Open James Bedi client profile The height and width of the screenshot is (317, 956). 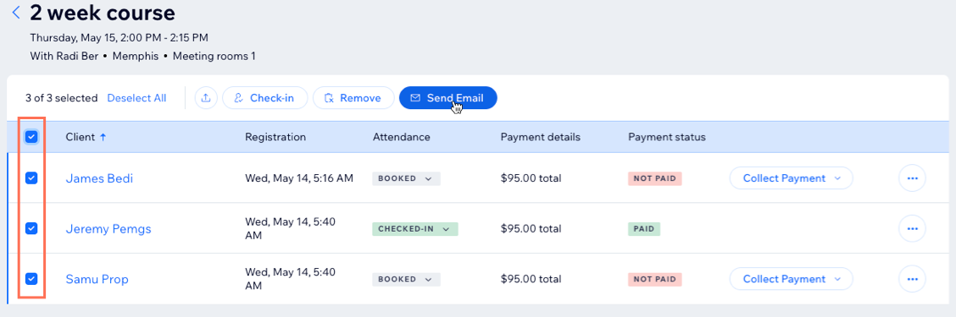tap(99, 179)
